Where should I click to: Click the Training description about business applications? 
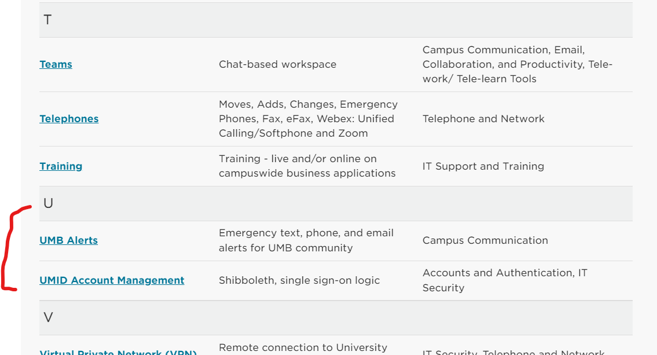coord(307,166)
